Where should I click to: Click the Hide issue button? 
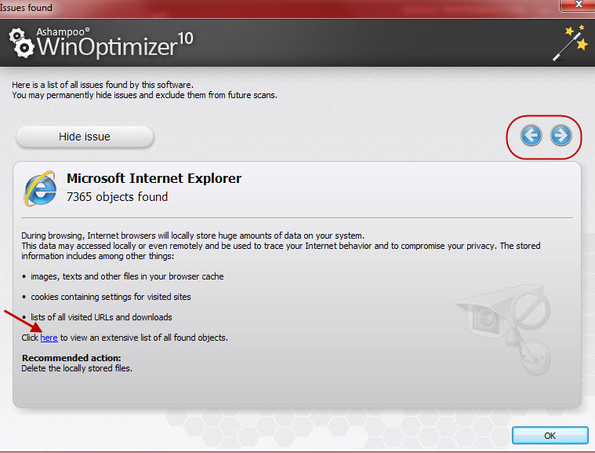coord(85,137)
